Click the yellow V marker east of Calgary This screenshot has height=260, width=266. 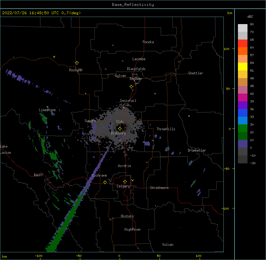tap(132, 180)
